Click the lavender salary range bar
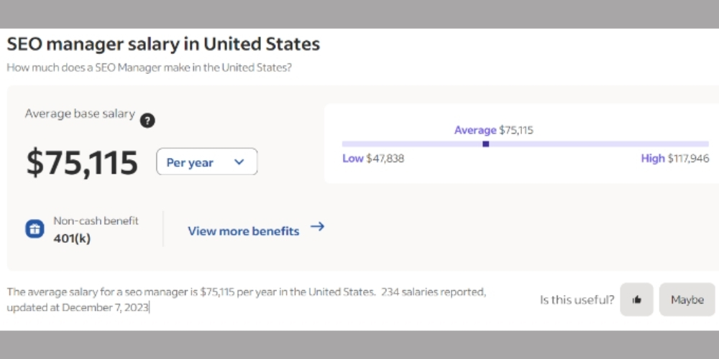The image size is (719, 359). [525, 144]
